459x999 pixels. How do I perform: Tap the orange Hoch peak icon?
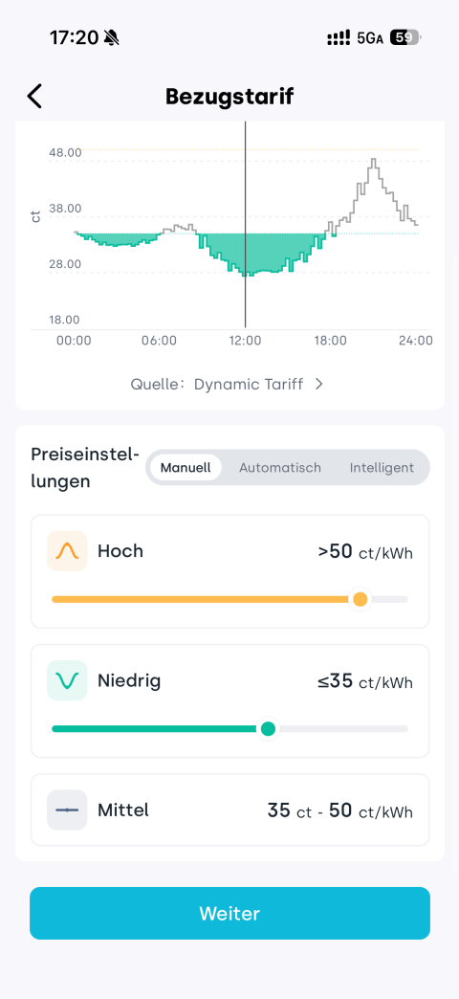coord(67,551)
